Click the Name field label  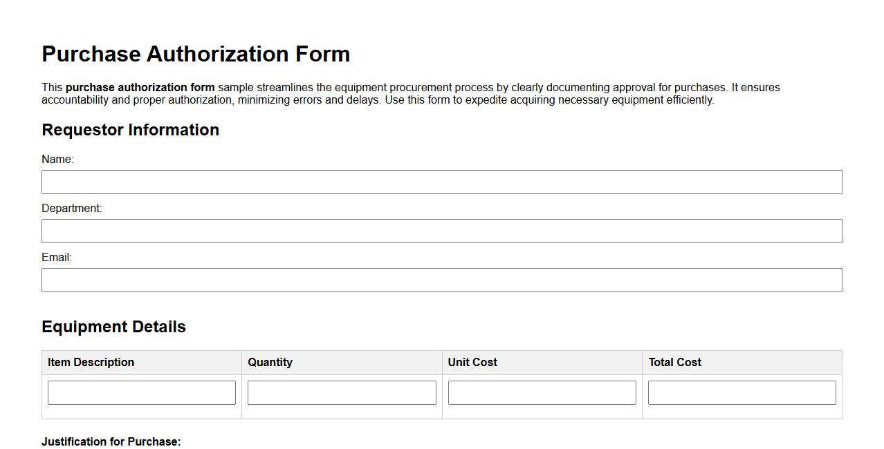(58, 159)
